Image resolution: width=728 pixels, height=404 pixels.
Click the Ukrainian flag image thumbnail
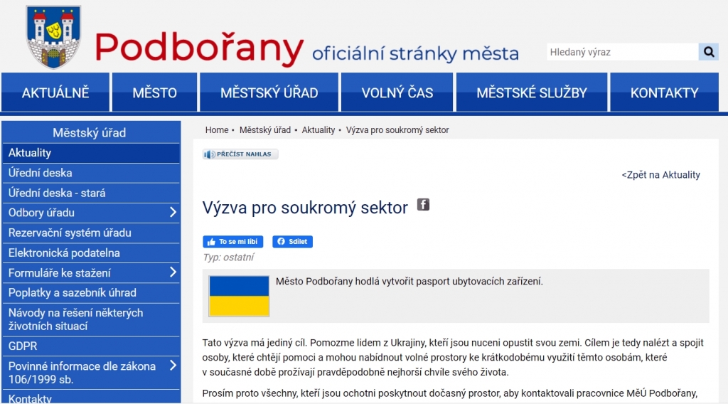pyautogui.click(x=239, y=296)
